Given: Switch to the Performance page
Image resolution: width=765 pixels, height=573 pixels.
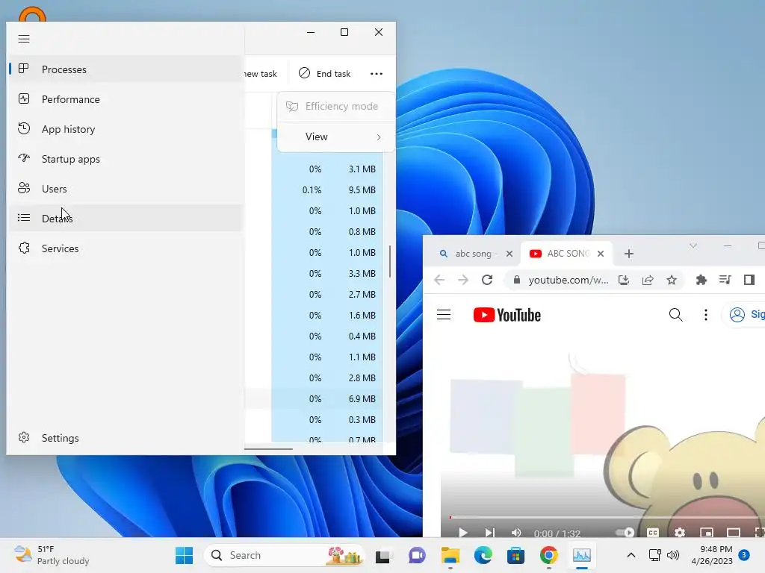Looking at the screenshot, I should [126, 99].
